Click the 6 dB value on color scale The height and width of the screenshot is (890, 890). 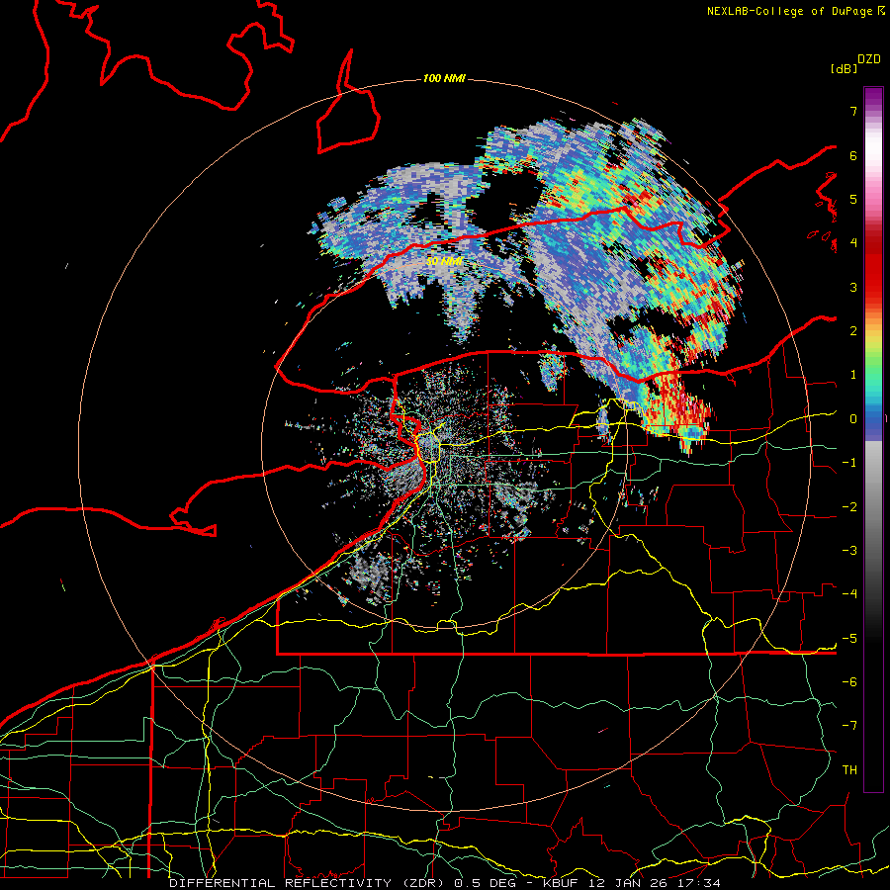[x=853, y=155]
